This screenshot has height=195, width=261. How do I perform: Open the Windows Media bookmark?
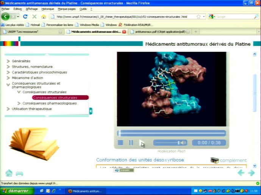pyautogui.click(x=87, y=25)
